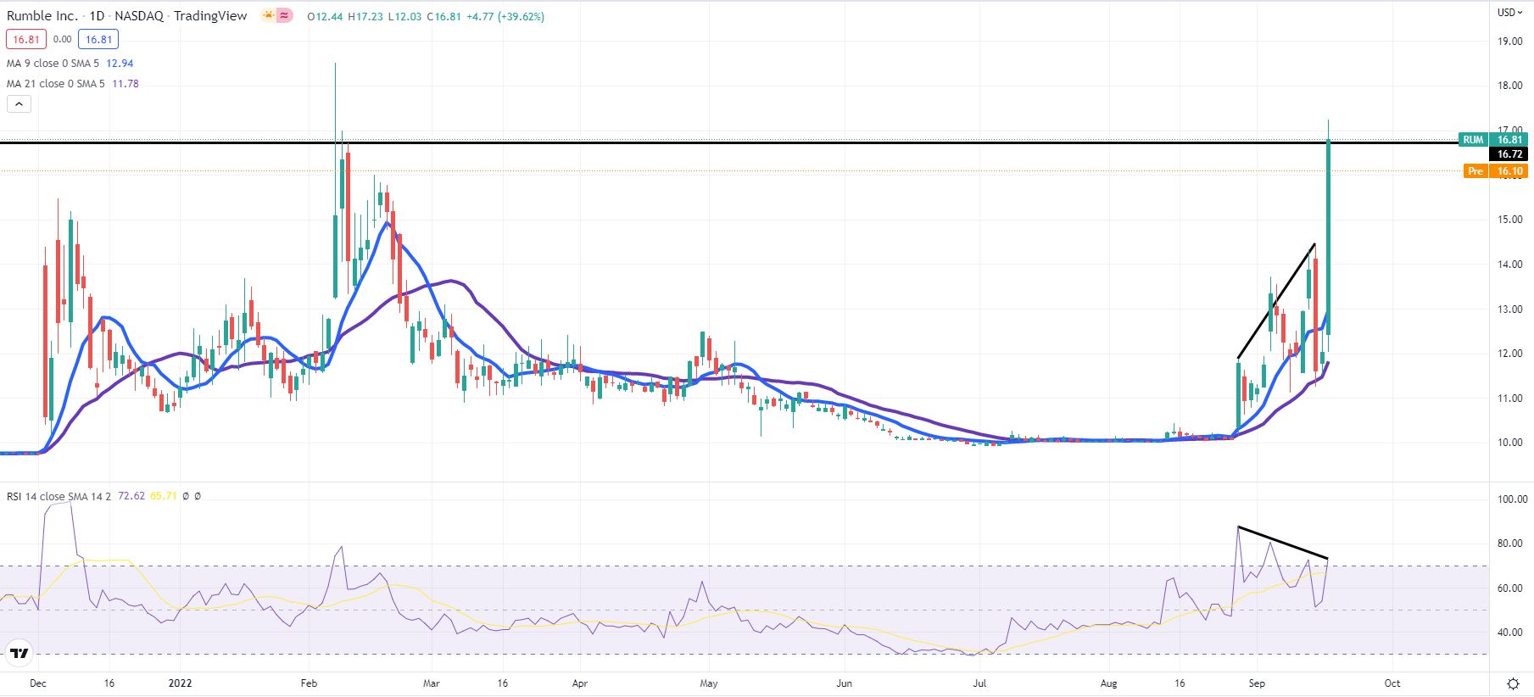
Task: Click the Rumble Inc. symbol title
Action: click(42, 16)
